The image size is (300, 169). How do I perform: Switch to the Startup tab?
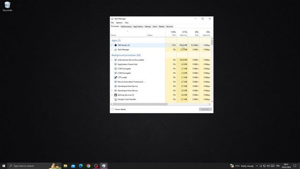148,27
